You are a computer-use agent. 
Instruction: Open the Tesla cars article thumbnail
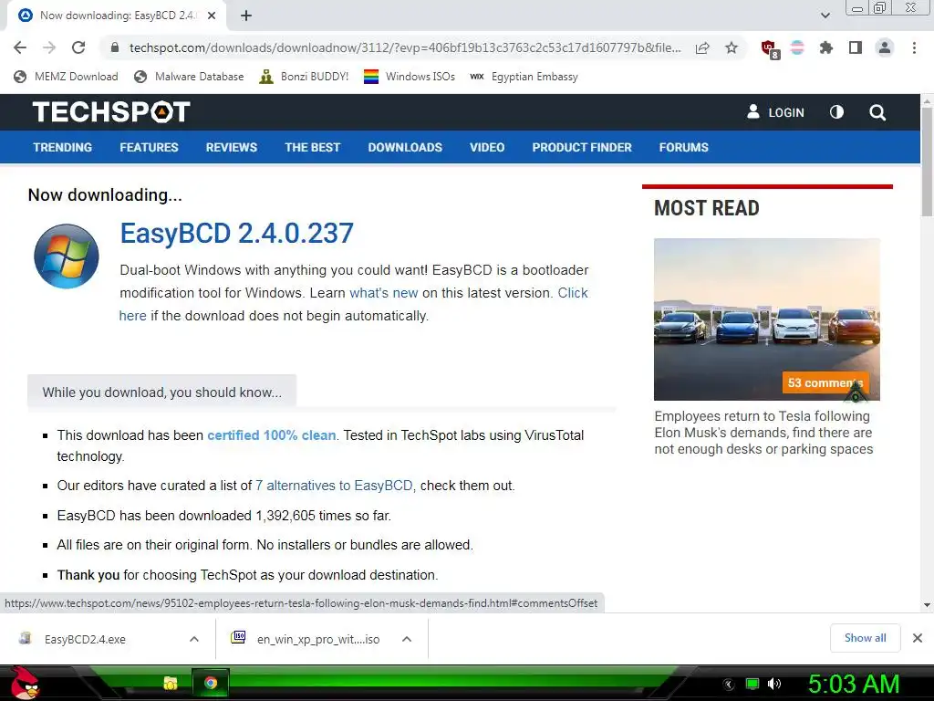pyautogui.click(x=766, y=319)
